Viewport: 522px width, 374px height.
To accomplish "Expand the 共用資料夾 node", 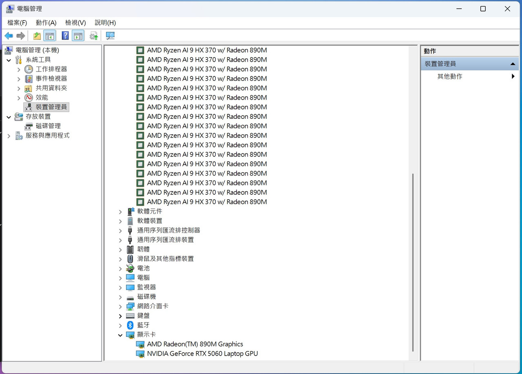I will [19, 88].
